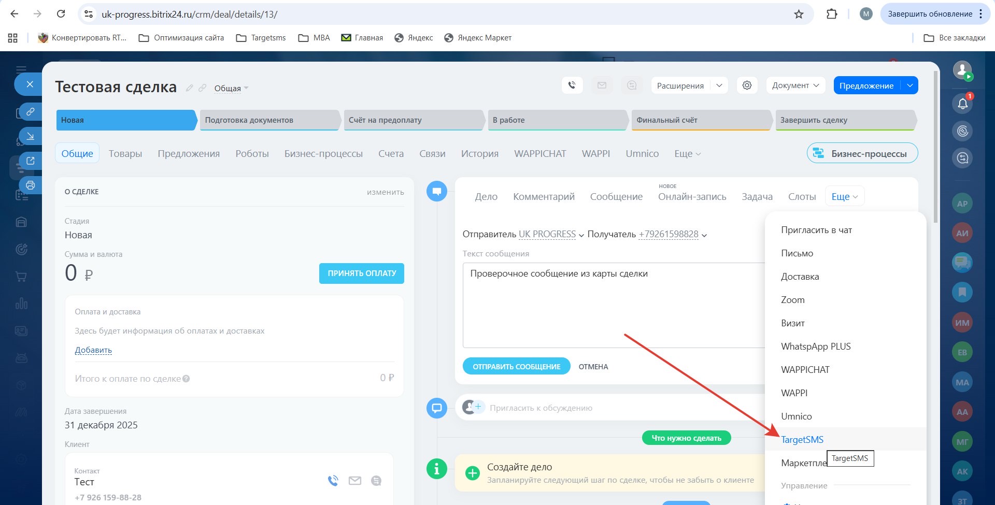Screen dimensions: 995x505
Task: Click the open-in-new-window side button
Action: pyautogui.click(x=31, y=161)
